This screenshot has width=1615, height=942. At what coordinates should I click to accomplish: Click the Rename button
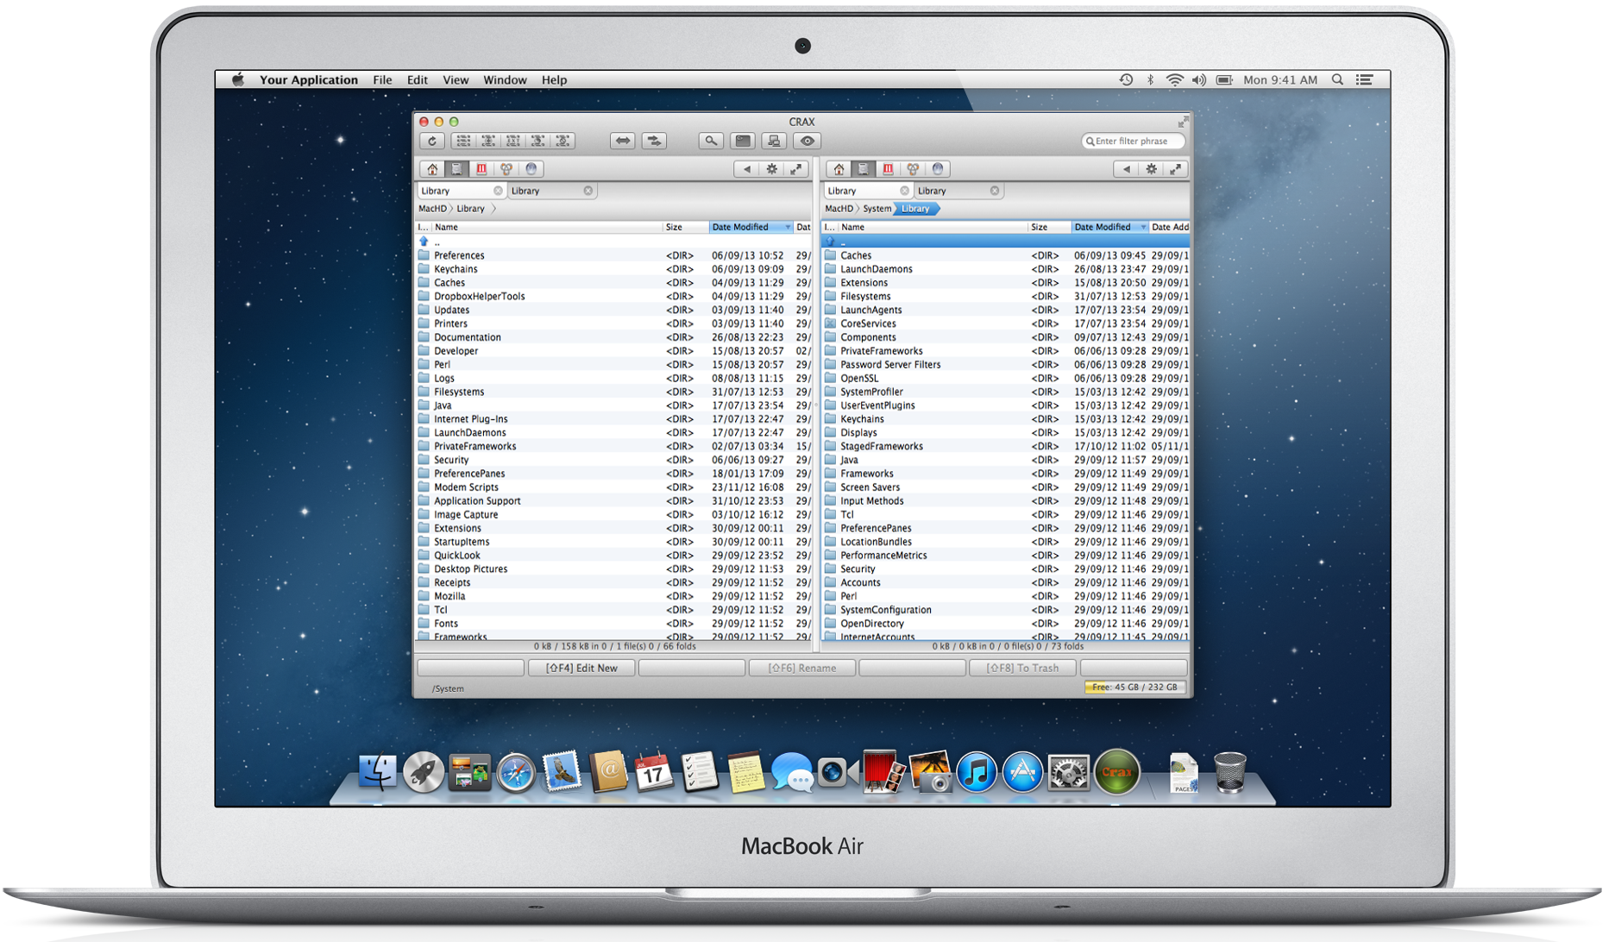[x=802, y=668]
